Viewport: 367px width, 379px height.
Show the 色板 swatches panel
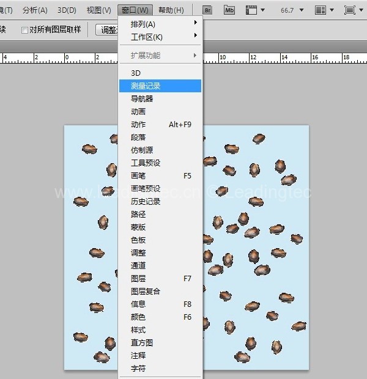(x=138, y=240)
